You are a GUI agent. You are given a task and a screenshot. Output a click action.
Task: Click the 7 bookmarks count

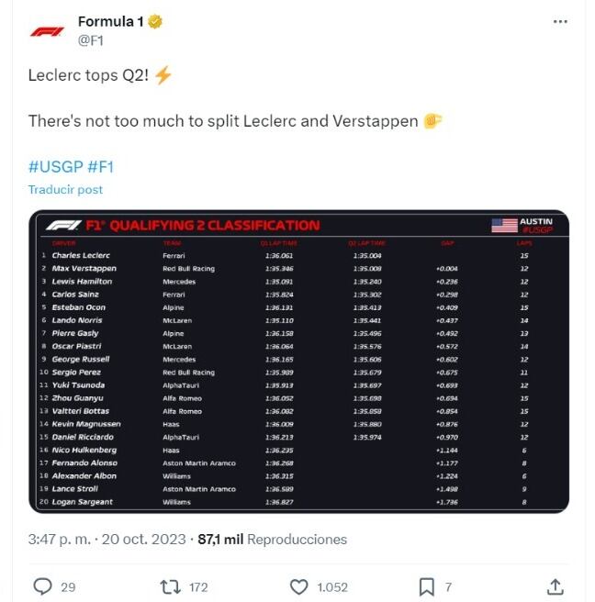[448, 587]
